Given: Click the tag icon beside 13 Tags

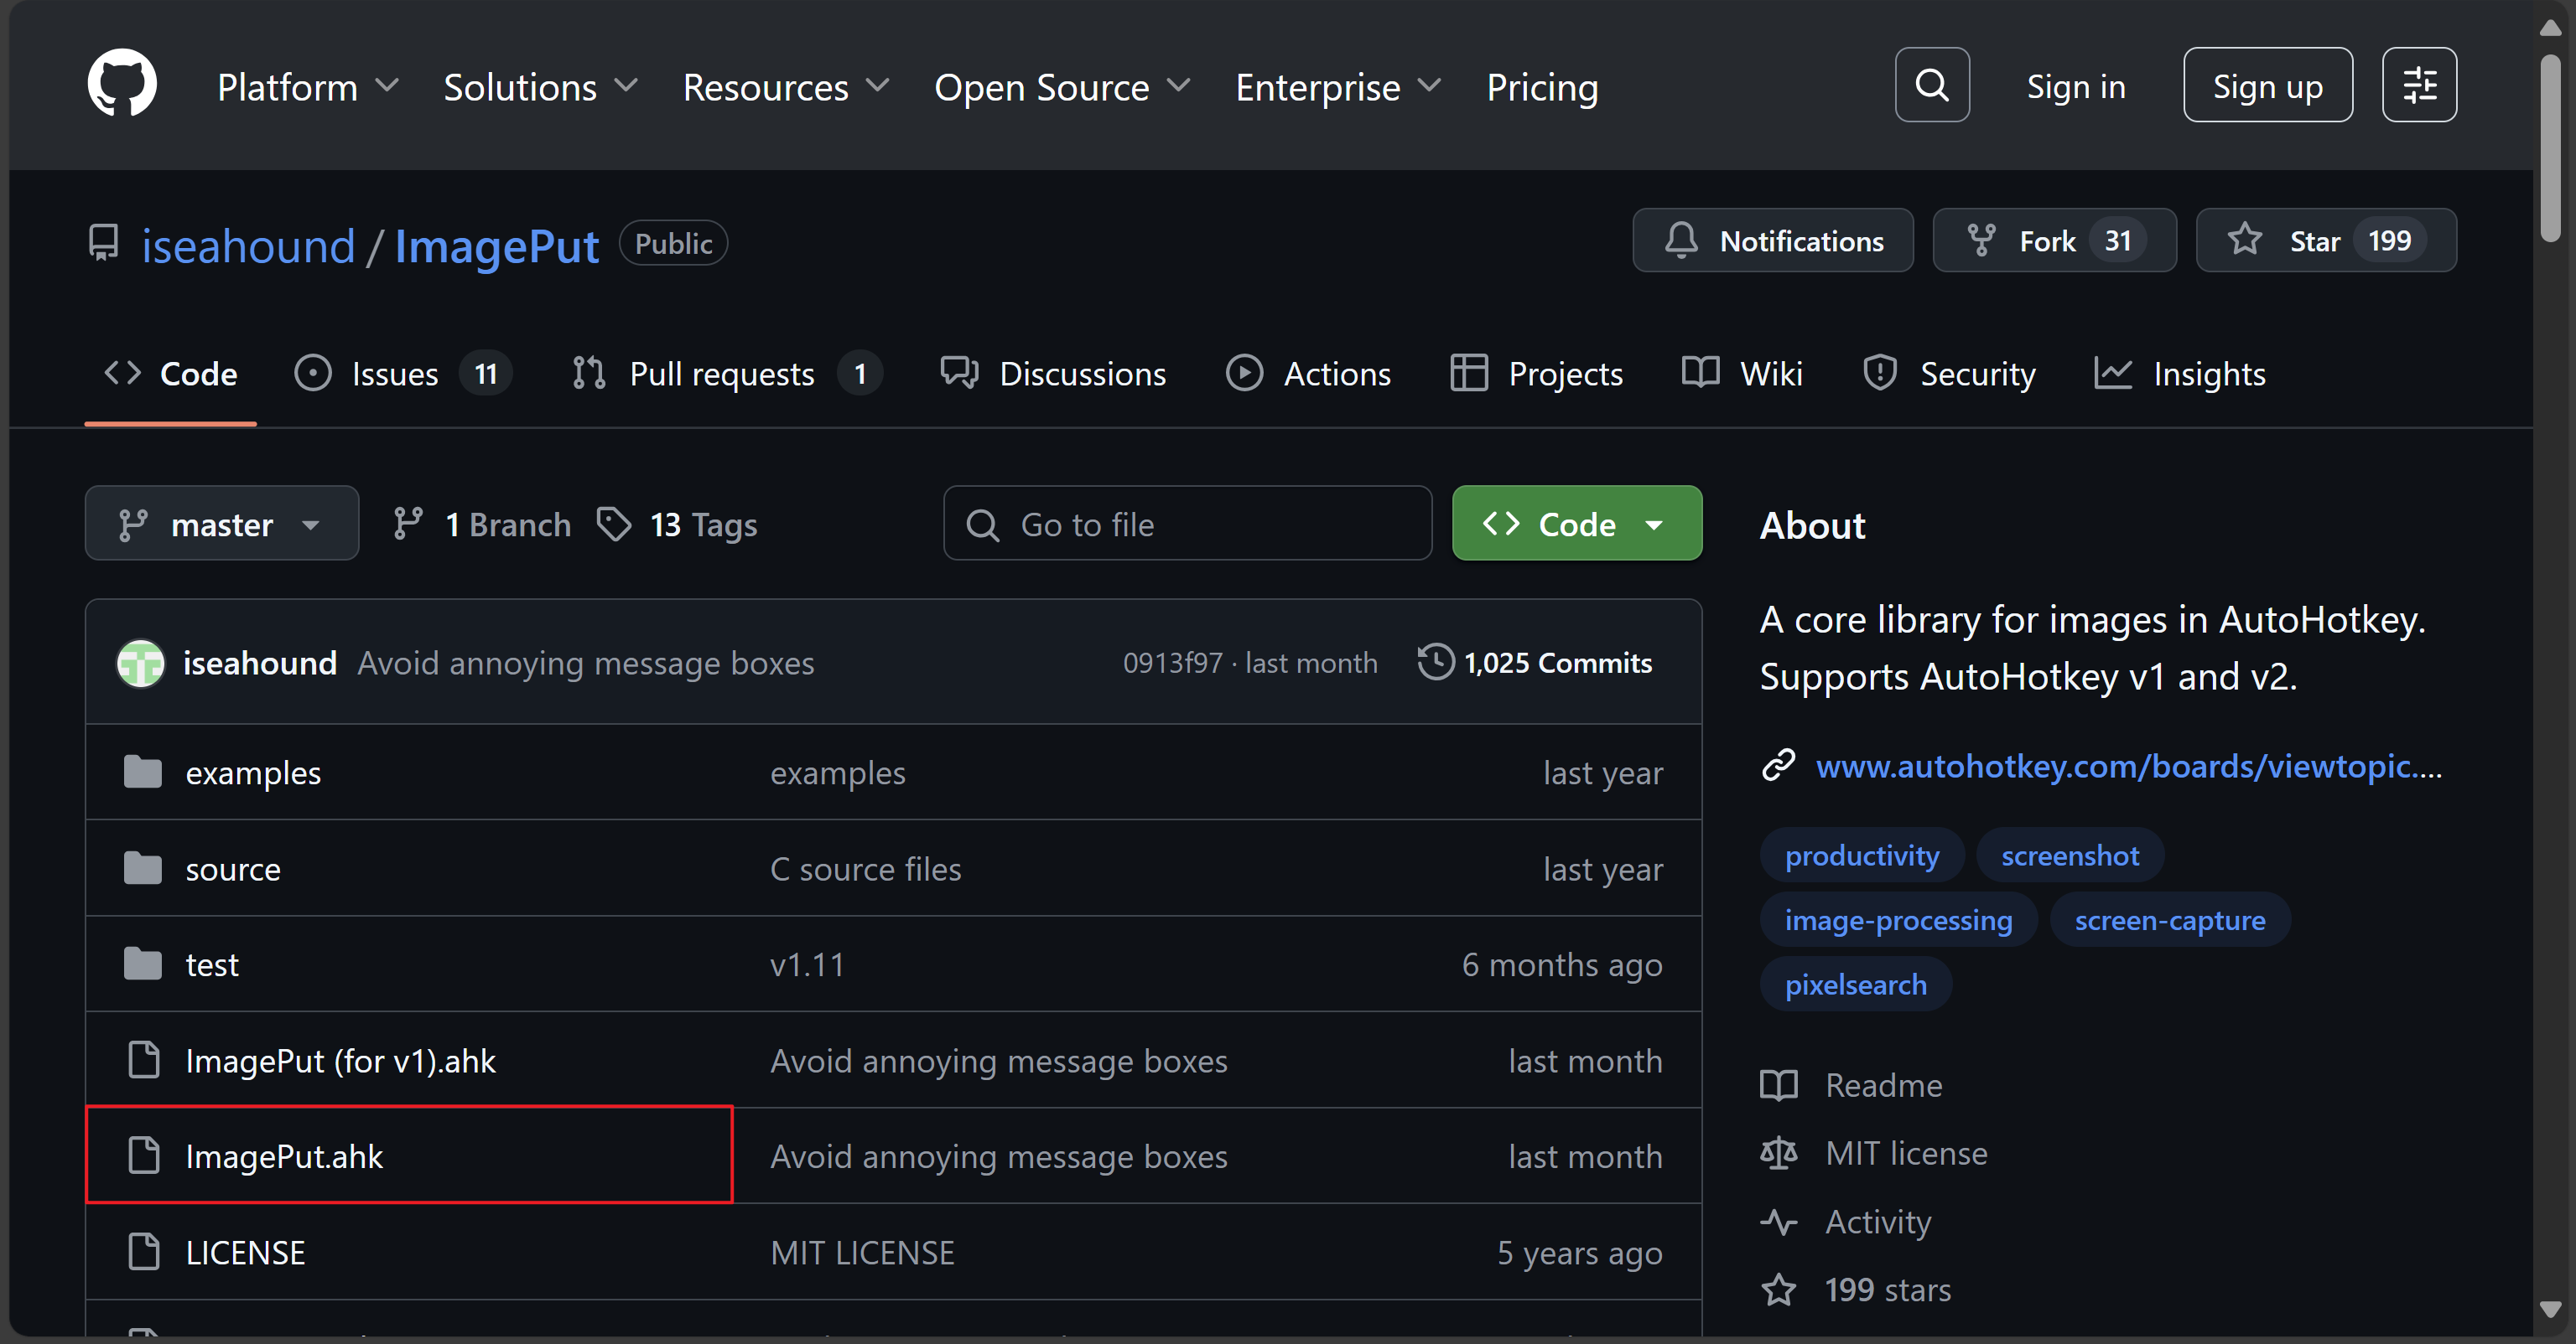Looking at the screenshot, I should (x=614, y=524).
